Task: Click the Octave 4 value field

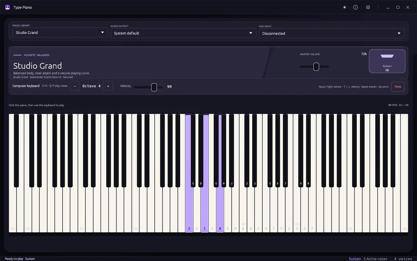Action: click(92, 86)
